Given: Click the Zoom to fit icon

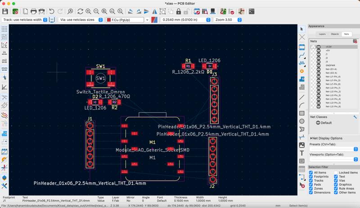Looking at the screenshot, I should [104, 12].
